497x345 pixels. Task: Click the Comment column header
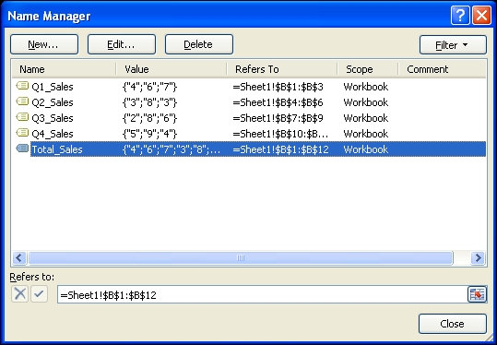[442, 69]
